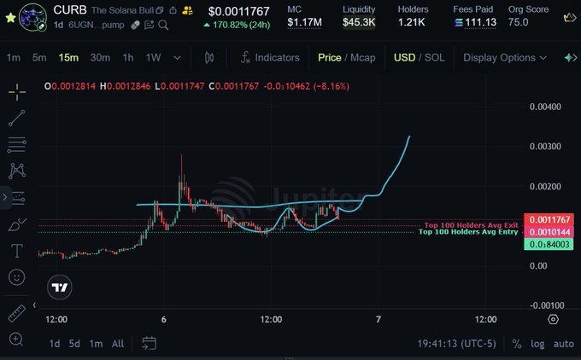This screenshot has width=581, height=360.
Task: Select the trend line drawing tool
Action: point(17,119)
